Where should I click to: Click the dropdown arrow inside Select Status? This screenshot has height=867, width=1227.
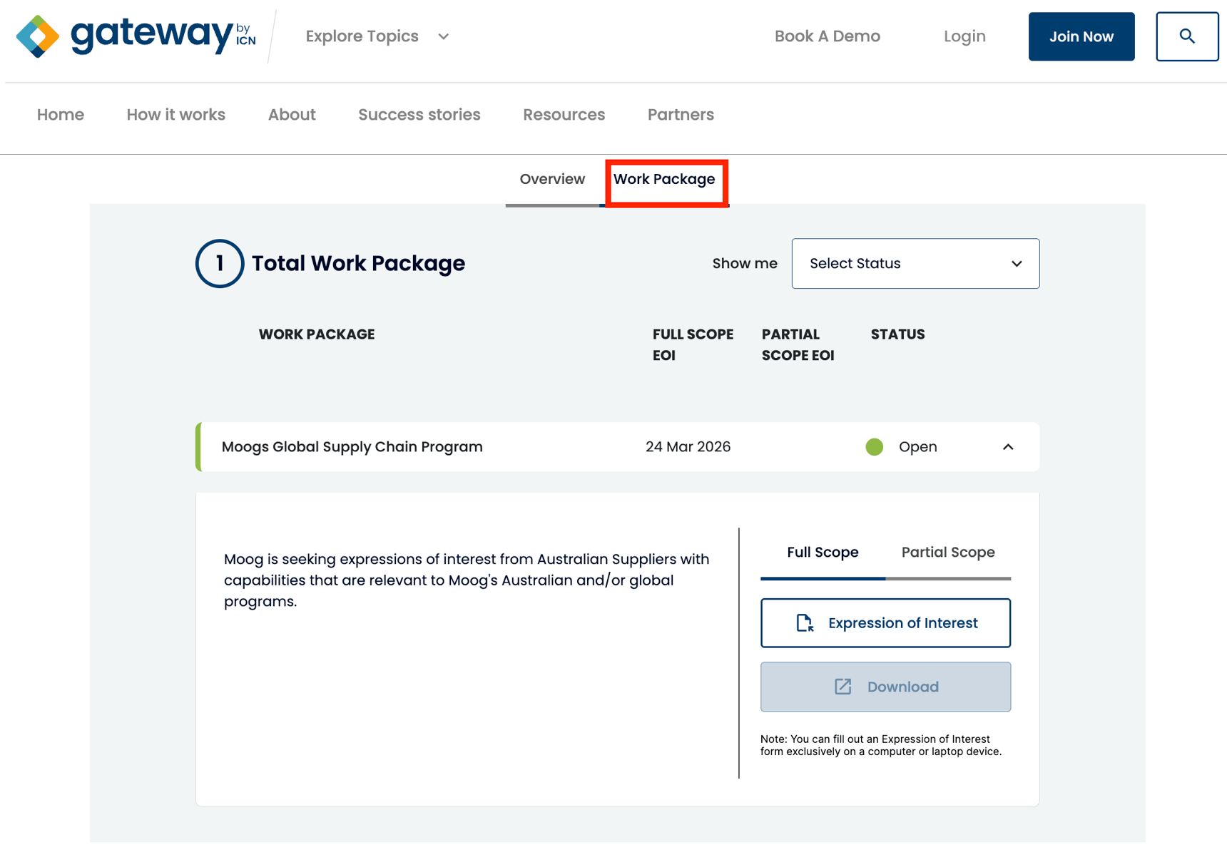point(1017,264)
